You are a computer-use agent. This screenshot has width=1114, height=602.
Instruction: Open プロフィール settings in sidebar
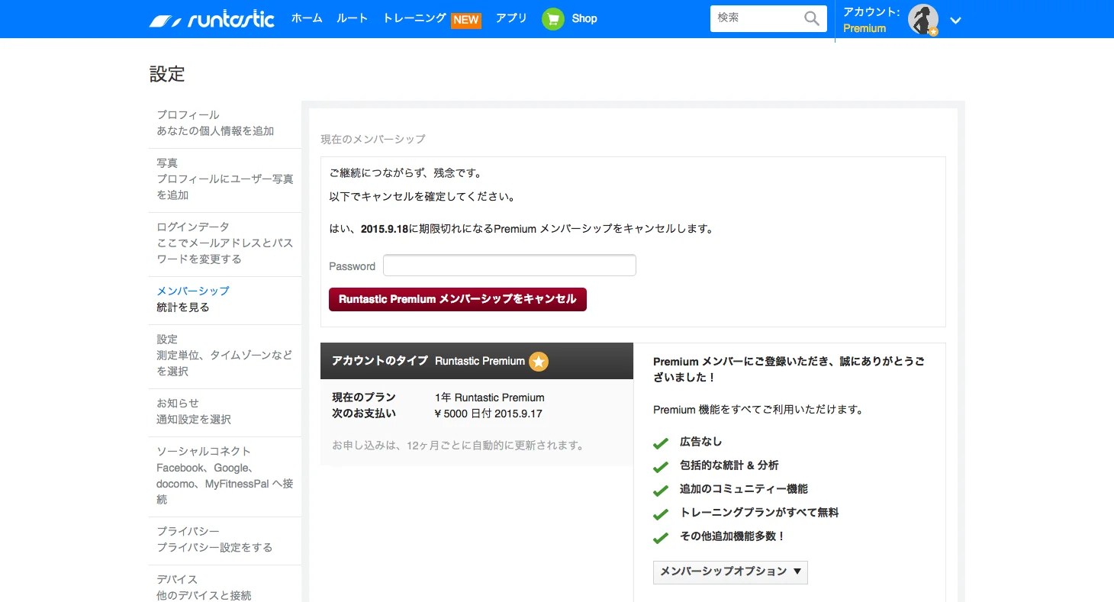point(225,124)
